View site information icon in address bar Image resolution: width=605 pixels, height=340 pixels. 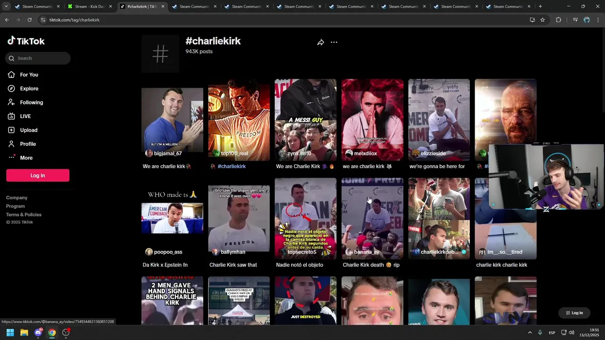[43, 20]
